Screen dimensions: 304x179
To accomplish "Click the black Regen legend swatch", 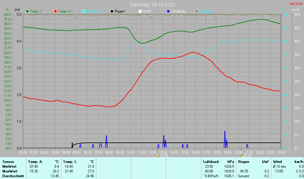I will click(x=112, y=11).
